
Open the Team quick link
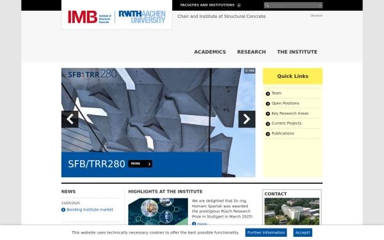[276, 93]
